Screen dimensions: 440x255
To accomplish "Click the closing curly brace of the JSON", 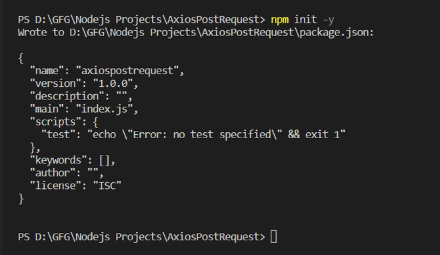I will pyautogui.click(x=21, y=199).
